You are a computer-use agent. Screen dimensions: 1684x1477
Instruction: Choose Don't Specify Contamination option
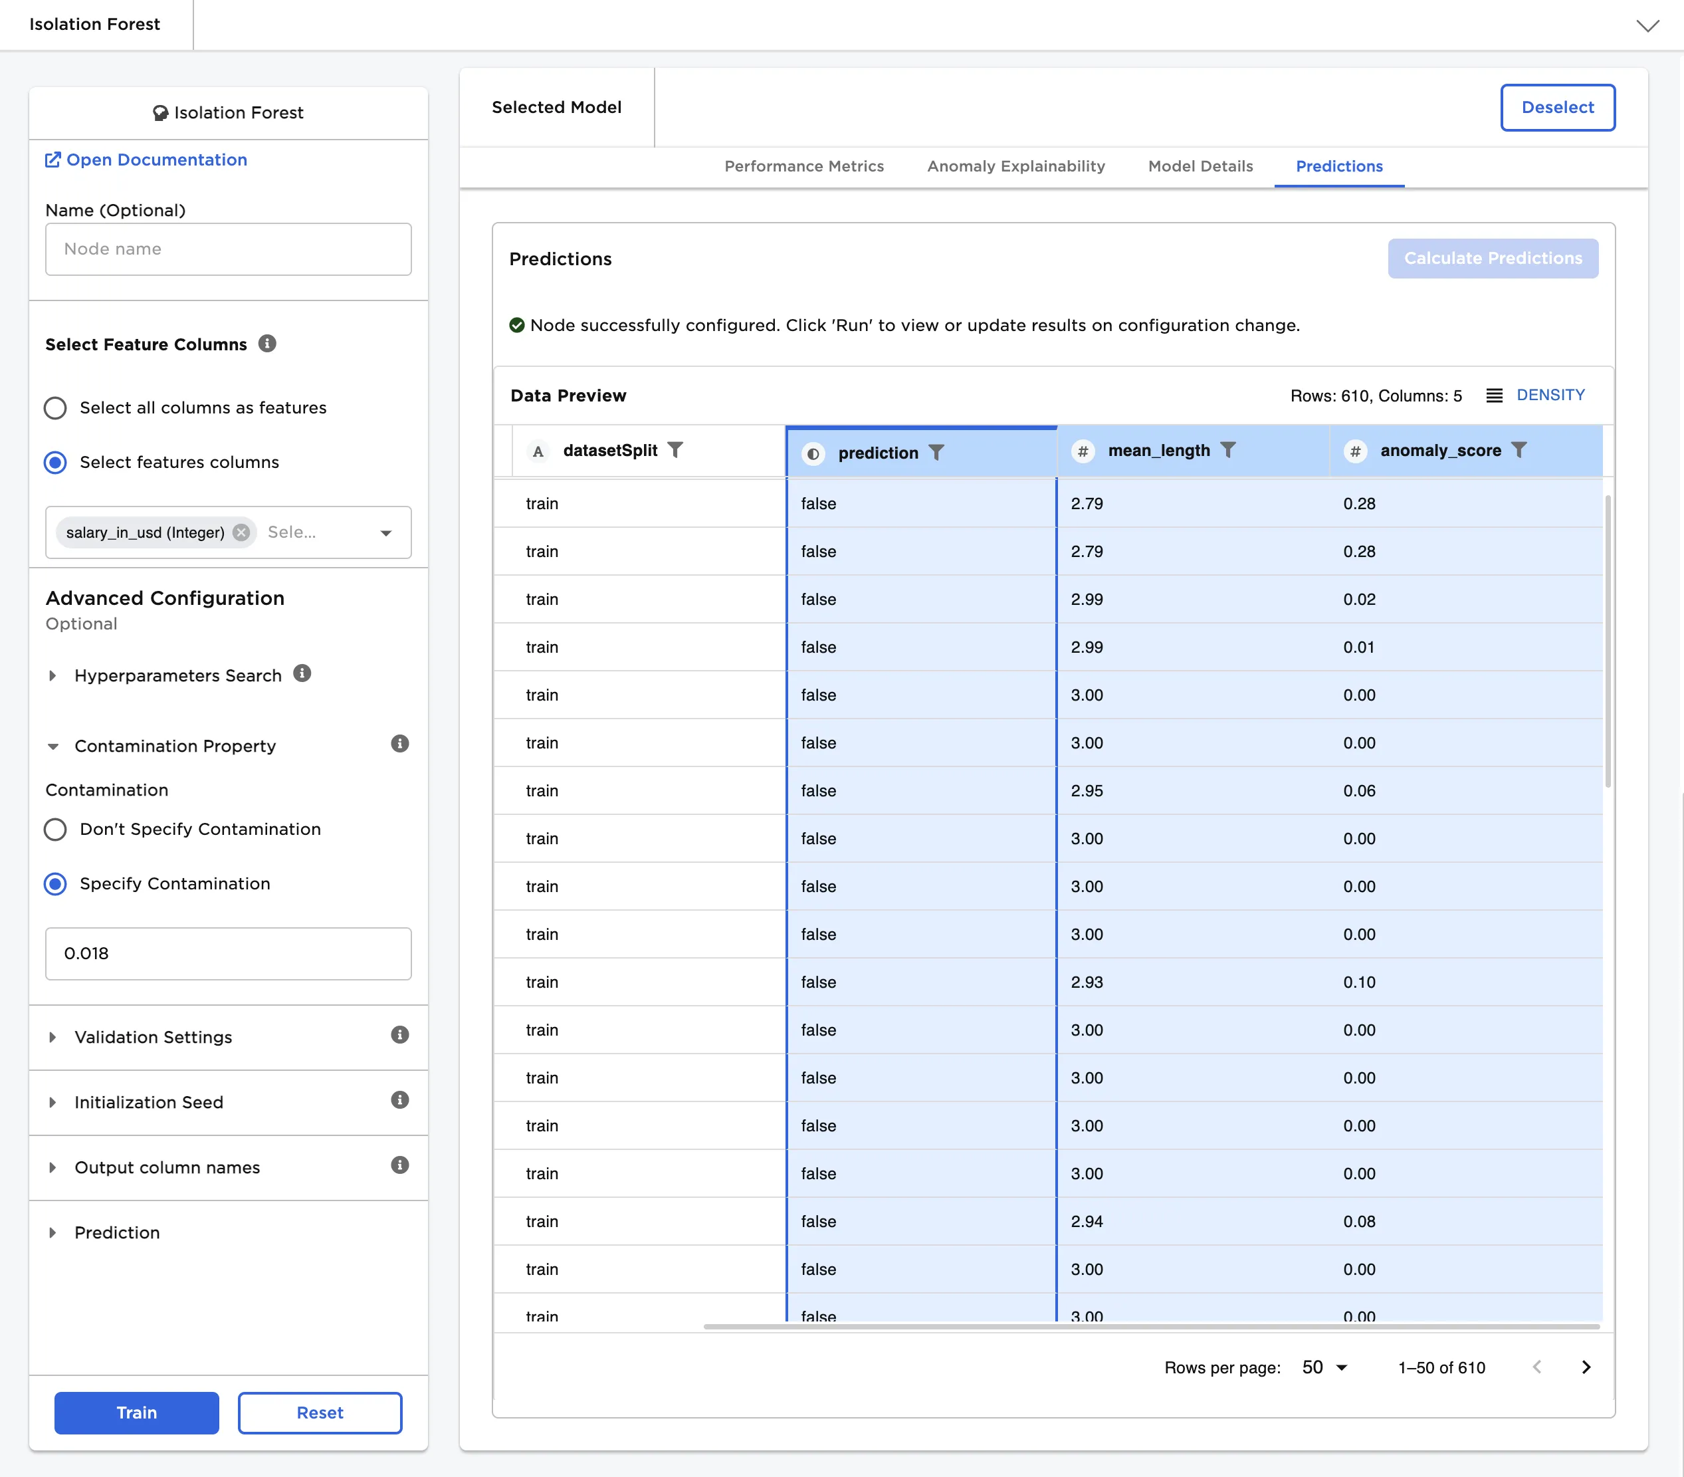(55, 829)
